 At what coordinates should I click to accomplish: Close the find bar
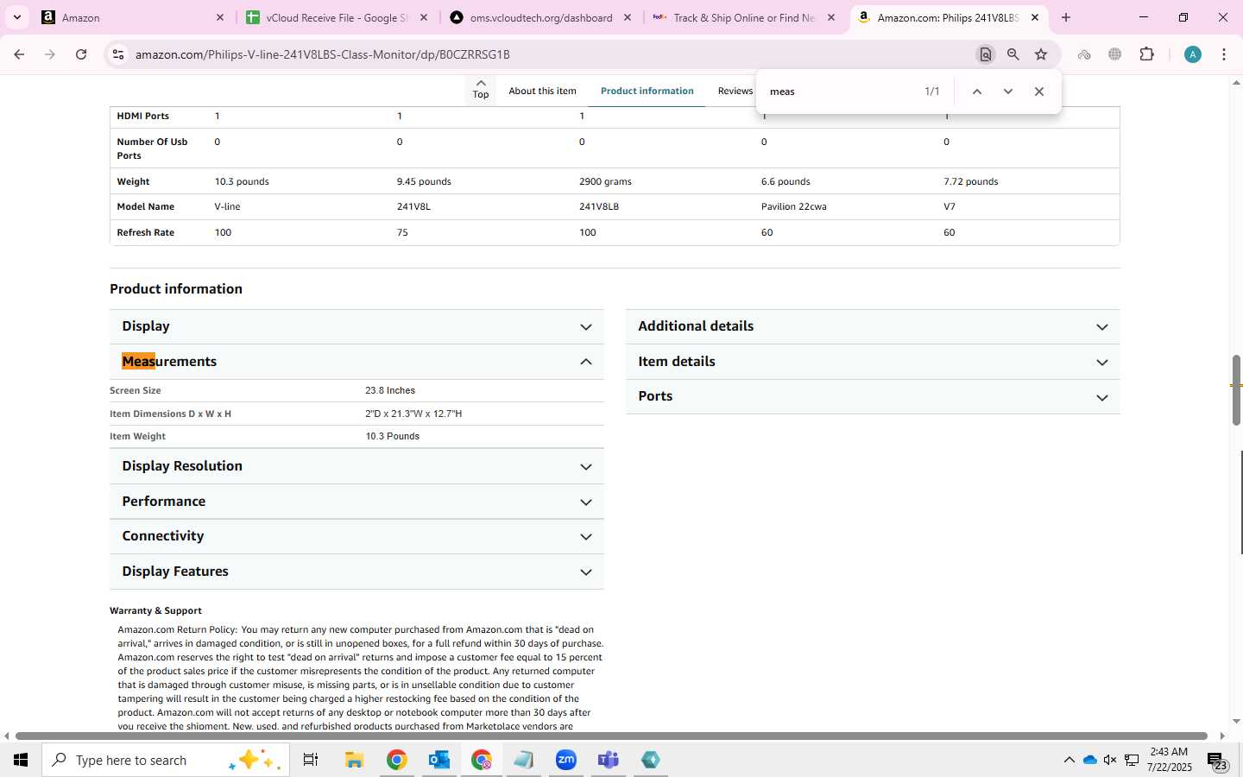[x=1038, y=92]
